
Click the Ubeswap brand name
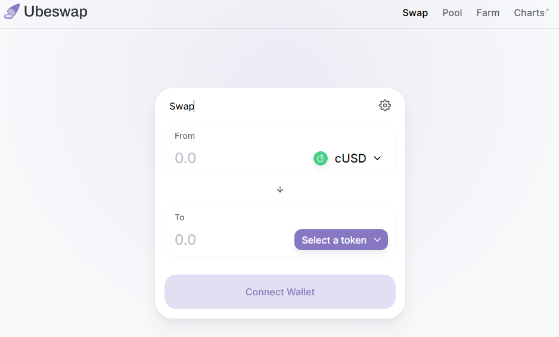pyautogui.click(x=55, y=11)
